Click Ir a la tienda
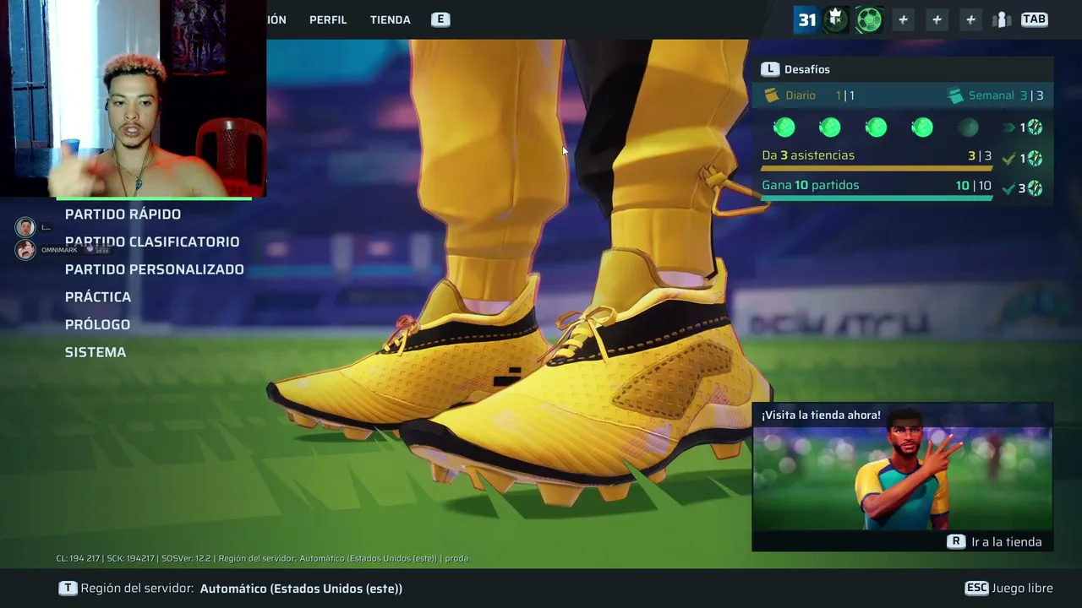The image size is (1082, 608). tap(1007, 542)
